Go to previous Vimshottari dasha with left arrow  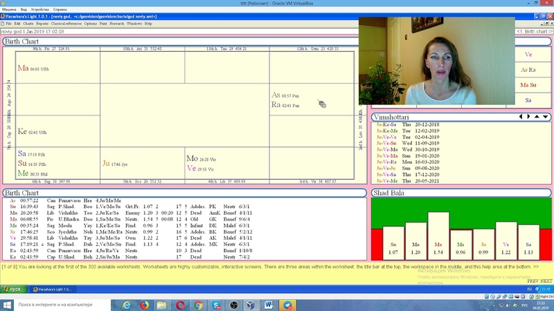[521, 117]
